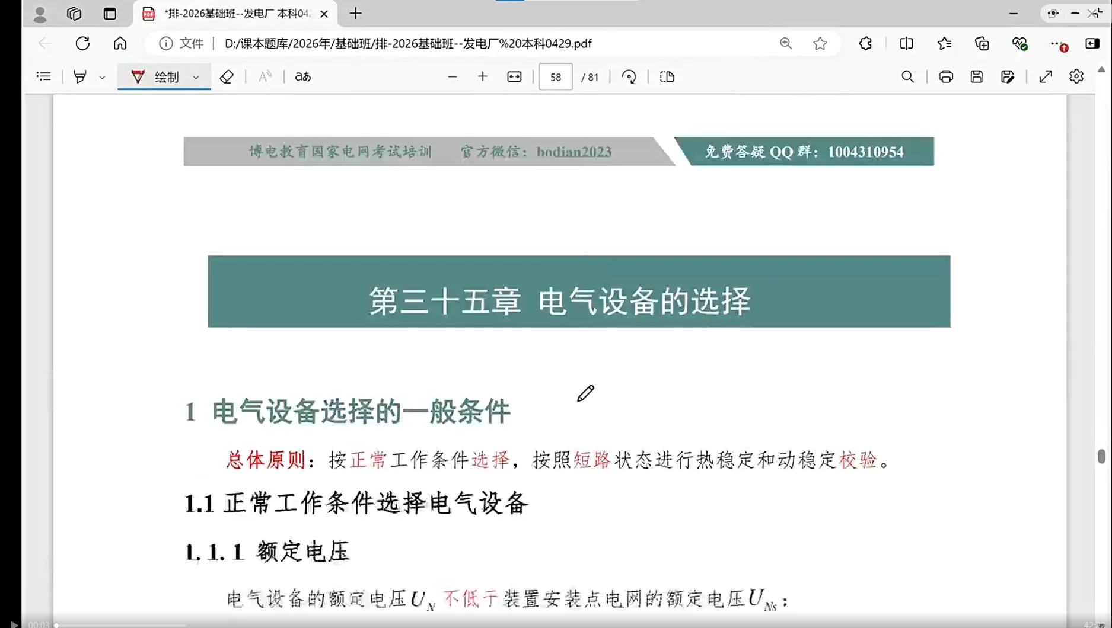This screenshot has width=1112, height=628.
Task: Click the translate aあ icon
Action: coord(302,76)
